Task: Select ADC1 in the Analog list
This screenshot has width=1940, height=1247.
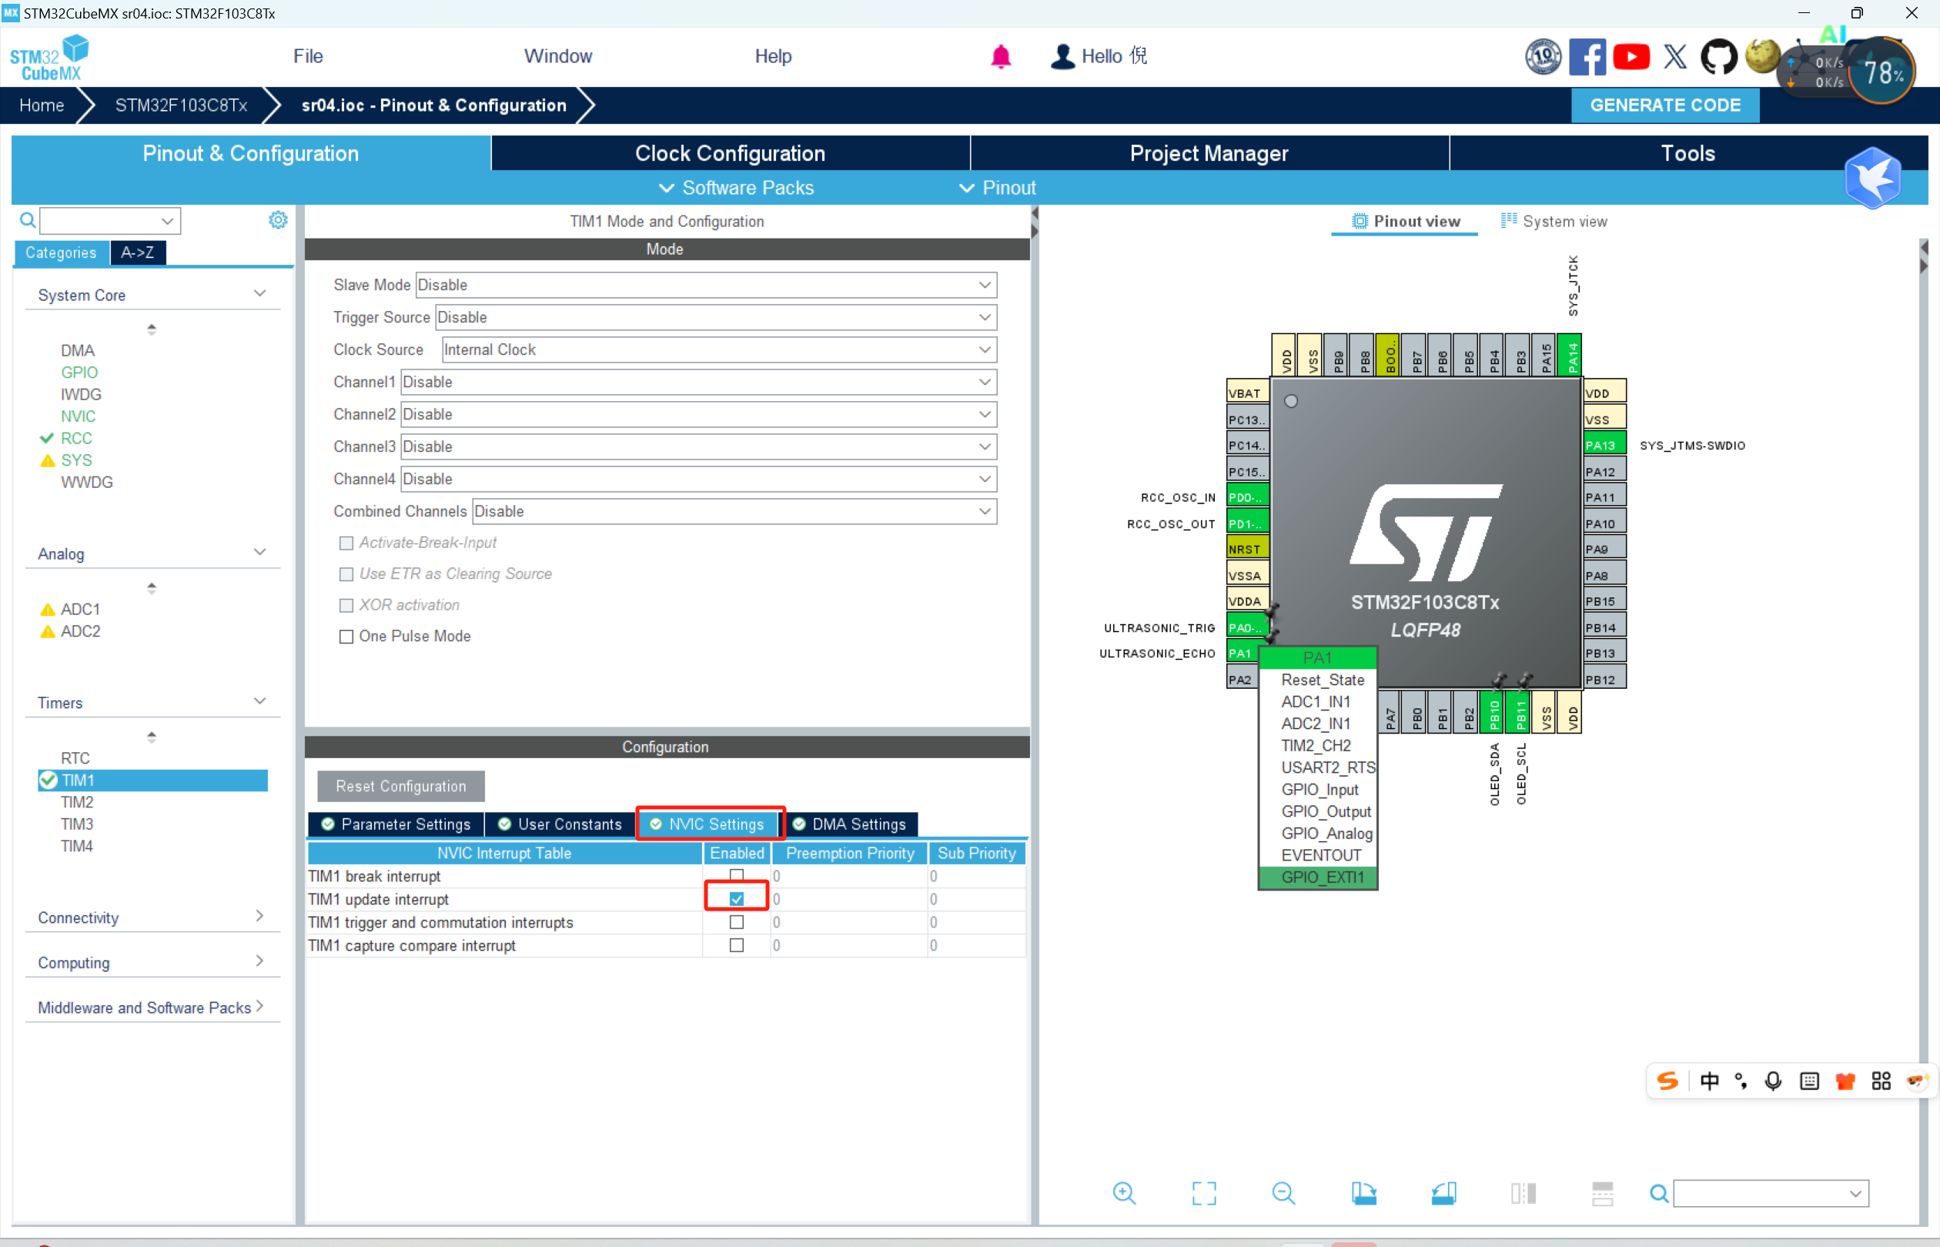Action: click(x=80, y=609)
